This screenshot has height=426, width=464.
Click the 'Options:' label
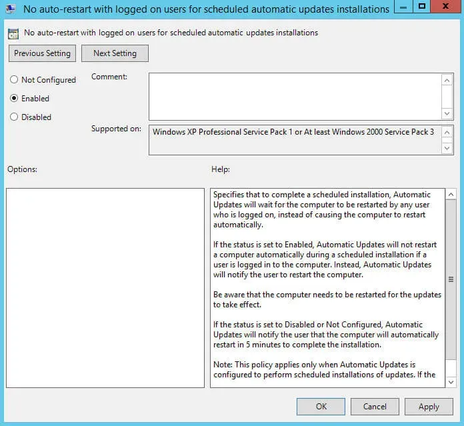22,169
